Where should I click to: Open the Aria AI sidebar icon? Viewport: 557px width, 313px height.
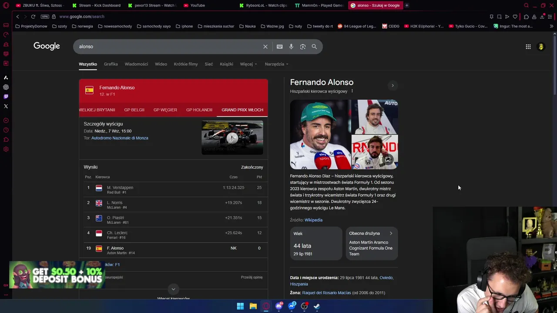(6, 77)
